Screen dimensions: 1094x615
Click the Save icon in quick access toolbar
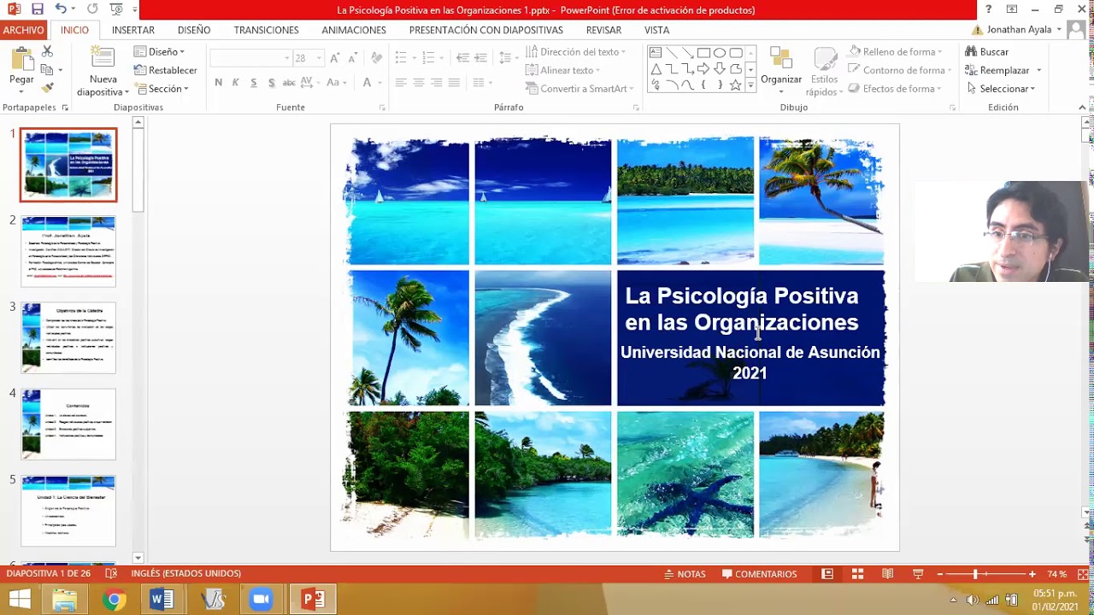pos(37,9)
